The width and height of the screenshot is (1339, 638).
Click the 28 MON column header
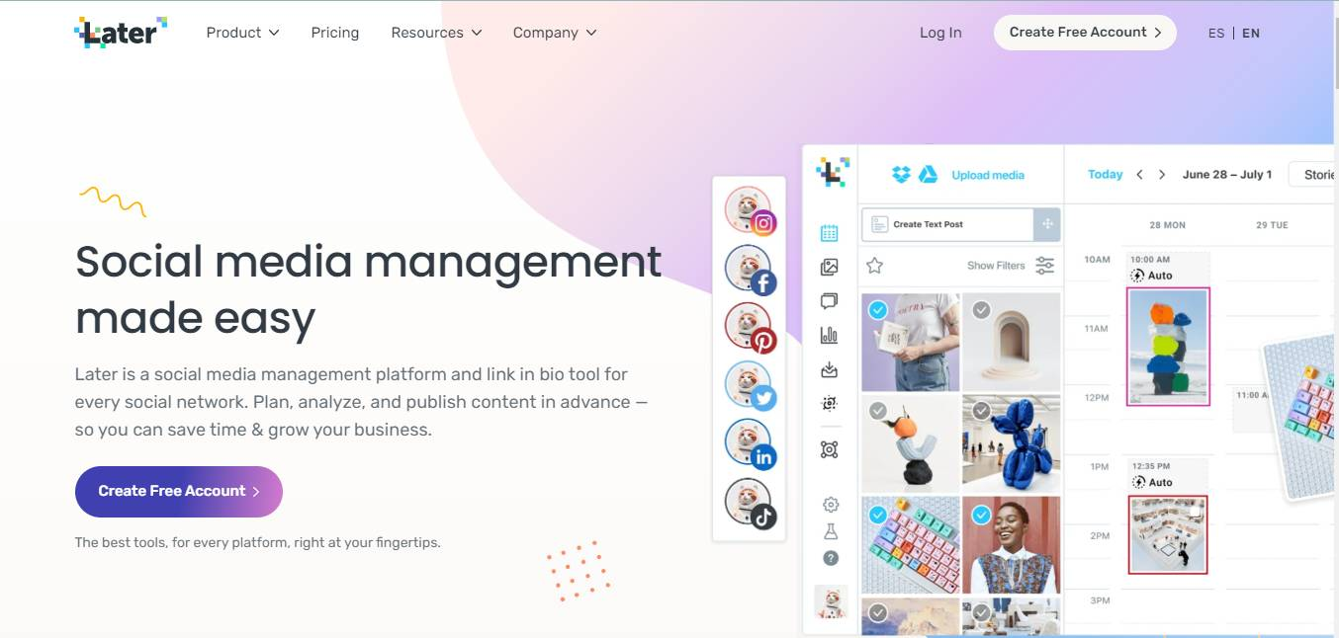coord(1168,225)
